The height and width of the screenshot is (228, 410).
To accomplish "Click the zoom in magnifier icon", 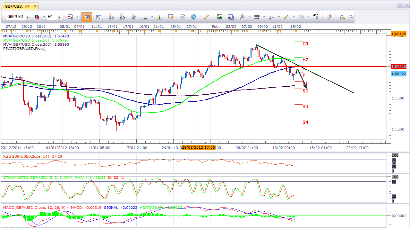I will (x=111, y=17).
